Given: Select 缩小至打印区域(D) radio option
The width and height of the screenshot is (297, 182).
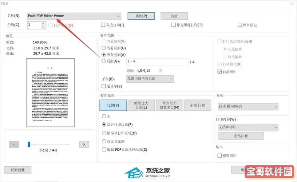Looking at the screenshot, I should [x=104, y=133].
